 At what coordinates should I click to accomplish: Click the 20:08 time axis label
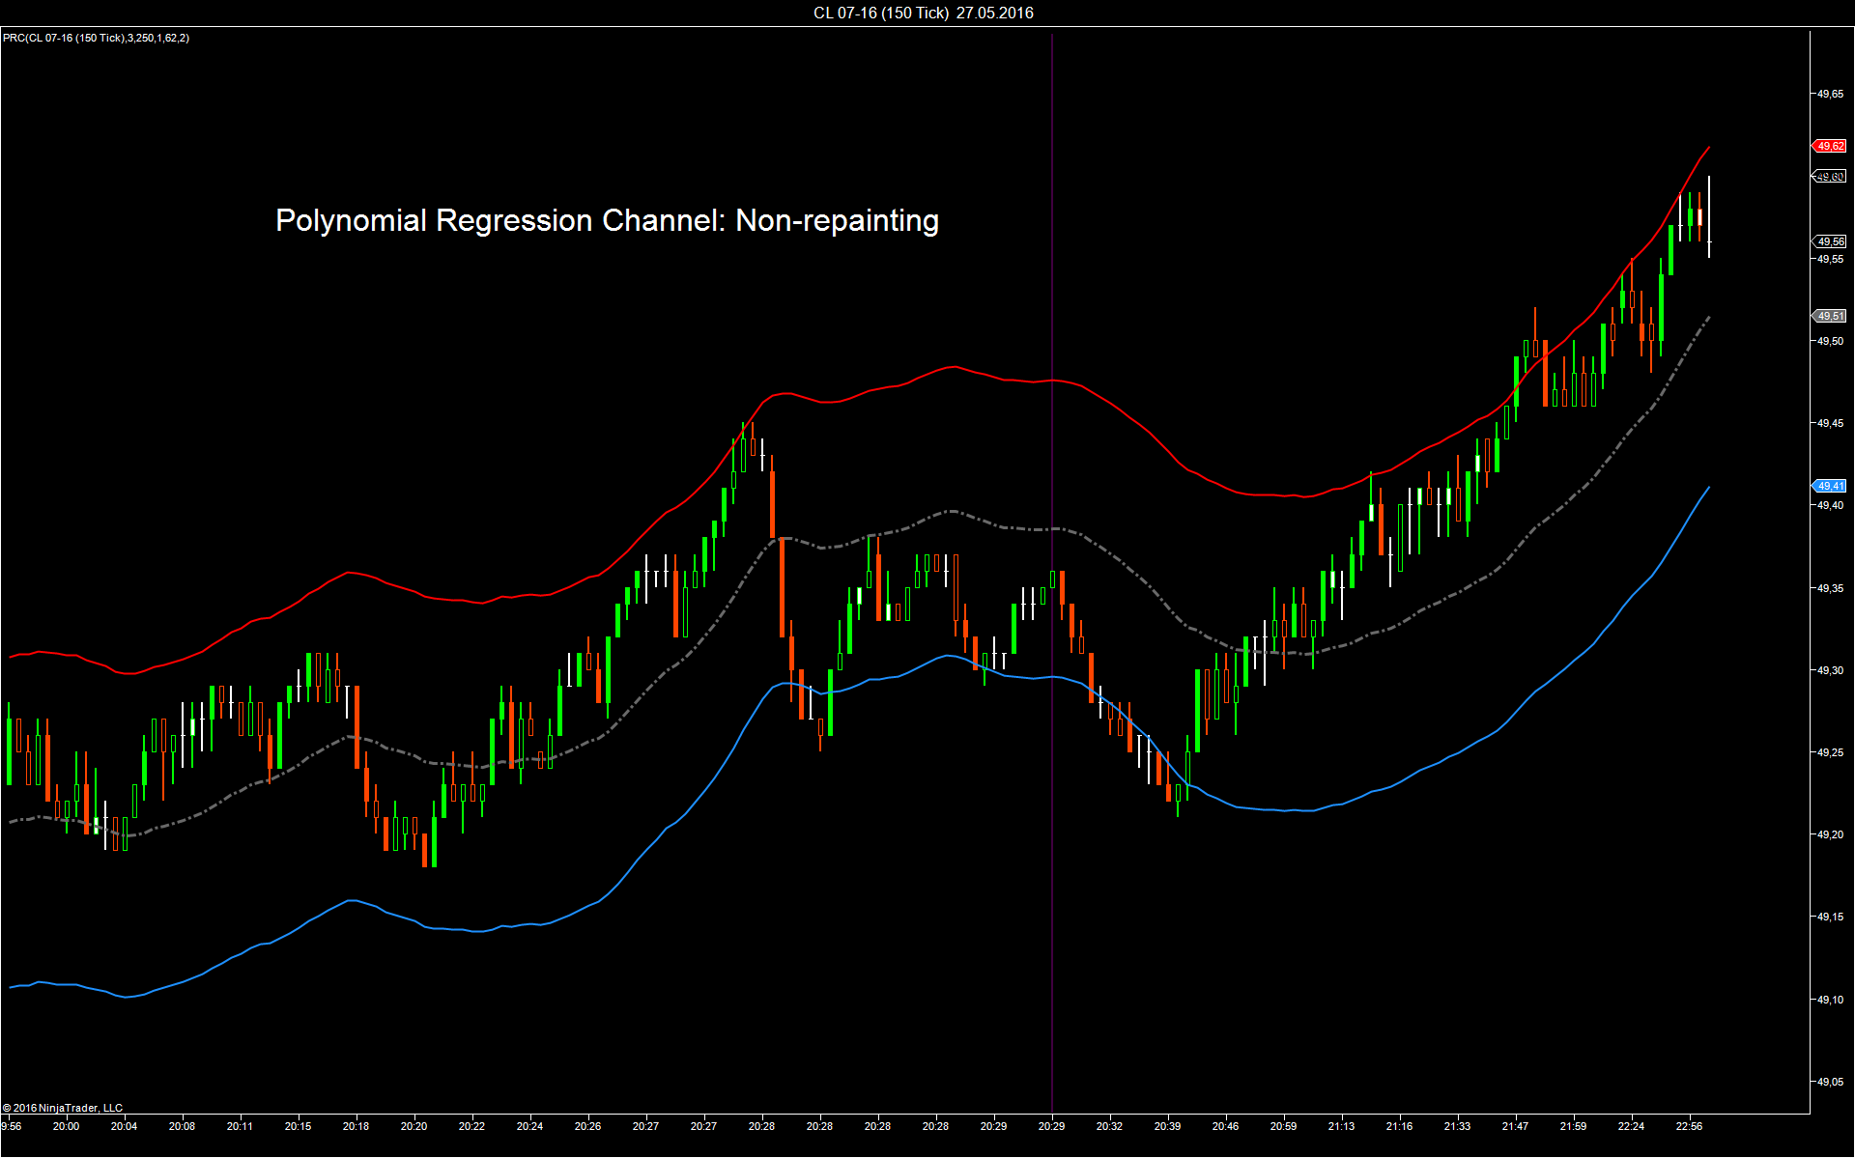(182, 1126)
